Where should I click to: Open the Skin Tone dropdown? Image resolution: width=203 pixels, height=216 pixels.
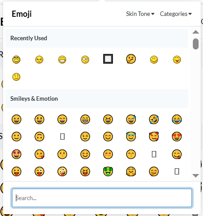click(x=140, y=14)
